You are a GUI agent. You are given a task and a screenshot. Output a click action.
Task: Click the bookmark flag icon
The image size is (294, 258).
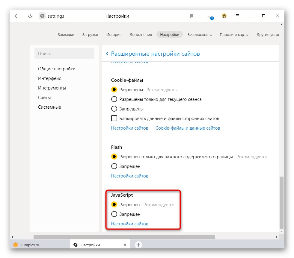(192, 16)
